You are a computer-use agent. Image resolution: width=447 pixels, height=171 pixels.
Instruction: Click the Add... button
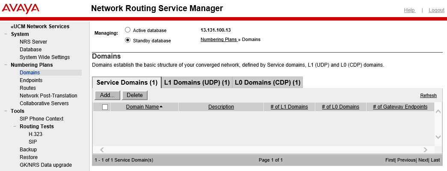click(x=108, y=95)
